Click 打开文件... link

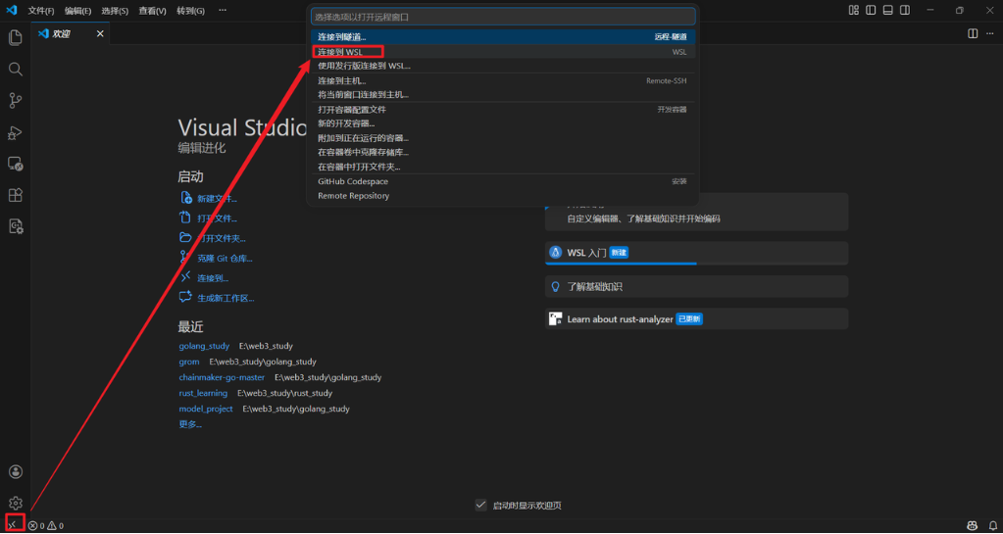tap(217, 218)
